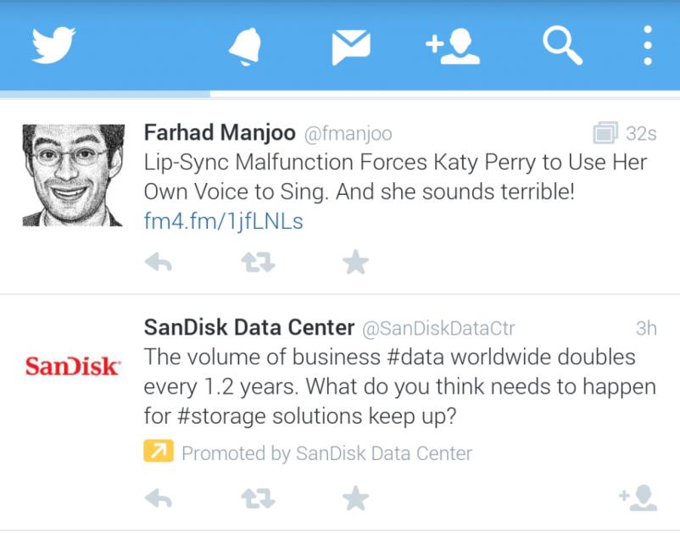Screen dimensions: 680x533
Task: Retweet Farhad Manjoo's tweet
Action: 258,262
